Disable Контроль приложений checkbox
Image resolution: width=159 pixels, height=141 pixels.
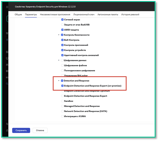[x=62, y=45]
